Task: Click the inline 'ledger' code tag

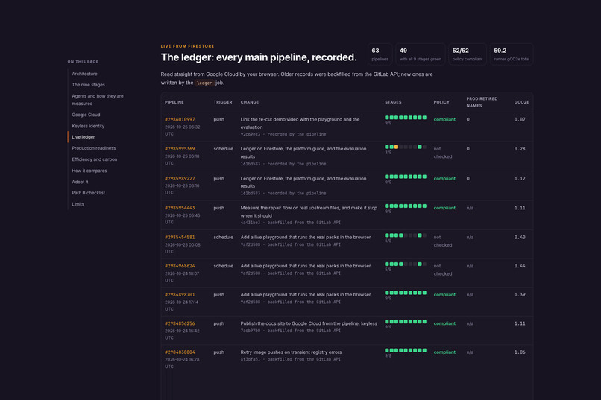Action: pyautogui.click(x=204, y=83)
